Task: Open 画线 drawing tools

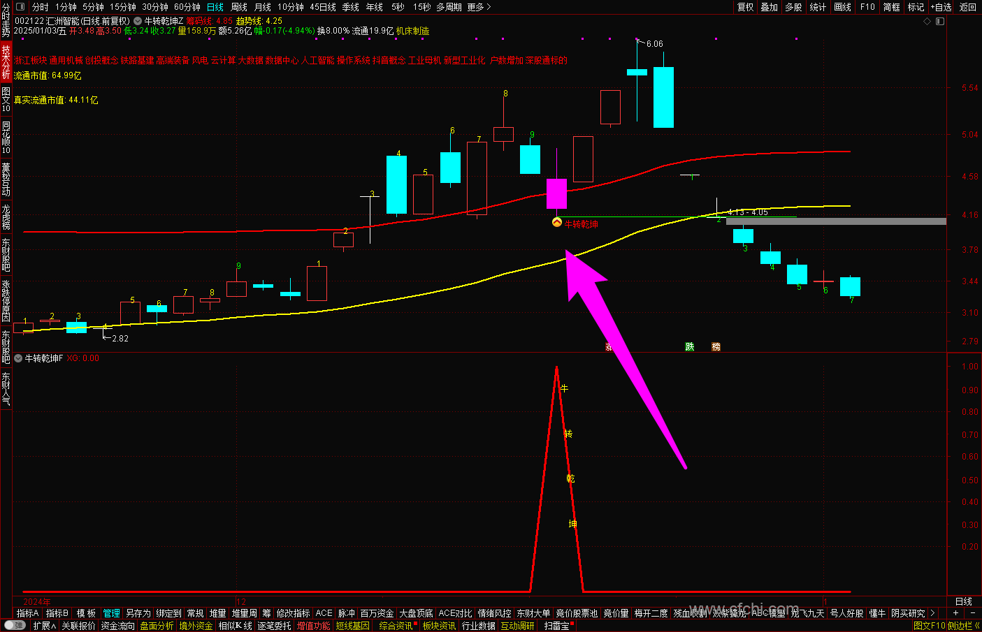Action: pos(843,7)
